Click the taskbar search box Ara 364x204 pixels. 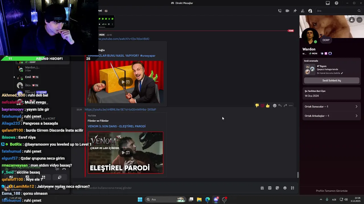166,199
